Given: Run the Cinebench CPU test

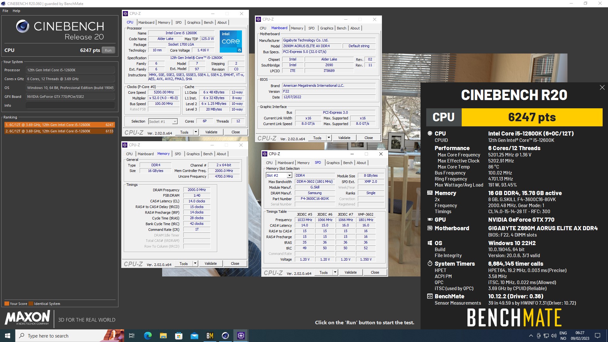Looking at the screenshot, I should click(x=108, y=50).
